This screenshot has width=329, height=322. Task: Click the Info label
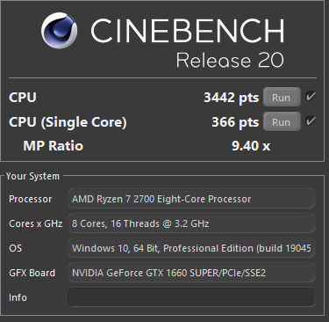(x=18, y=297)
